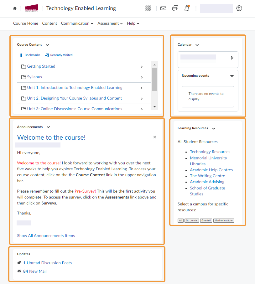Select the Marine Institute campus button

coord(224,221)
